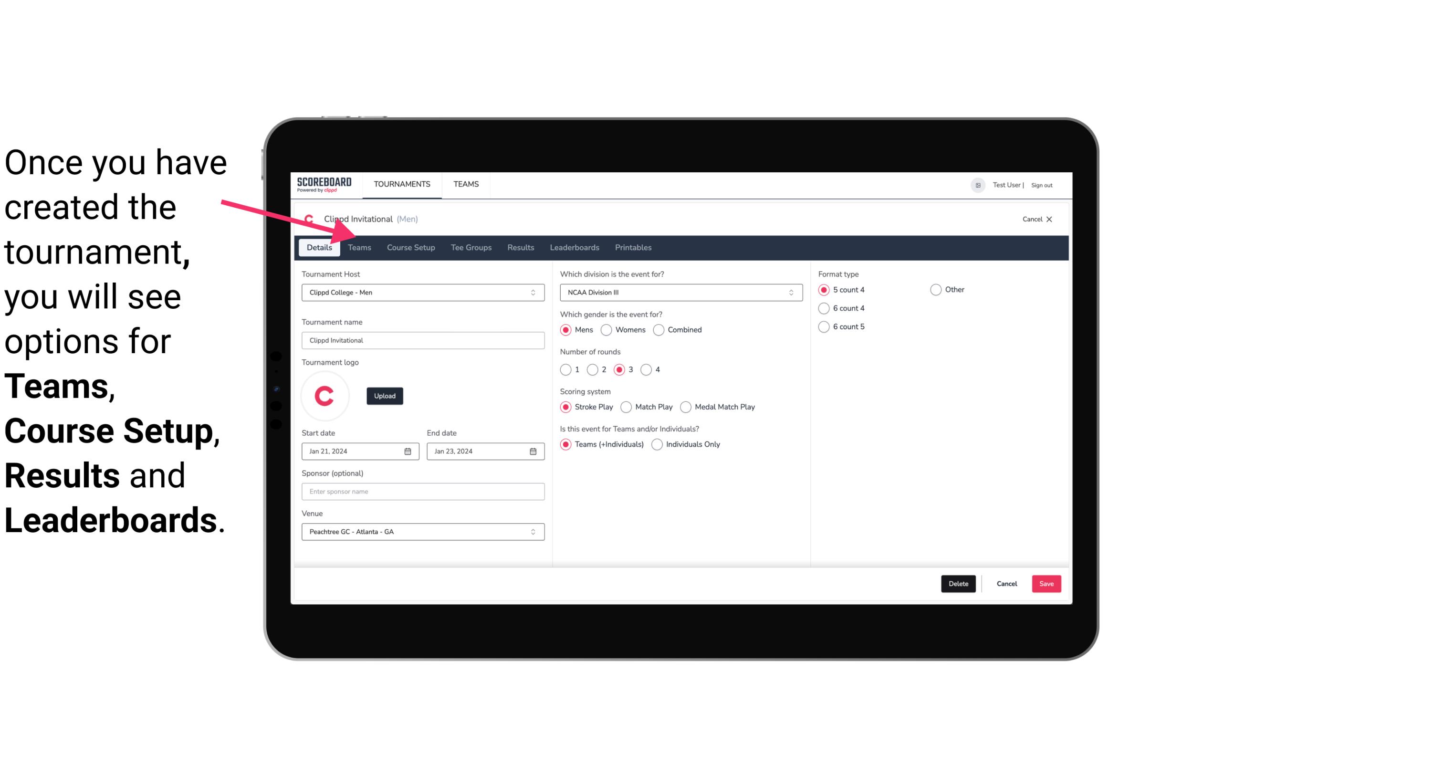Click the venue dropdown arrow
Image resolution: width=1444 pixels, height=777 pixels.
[534, 532]
